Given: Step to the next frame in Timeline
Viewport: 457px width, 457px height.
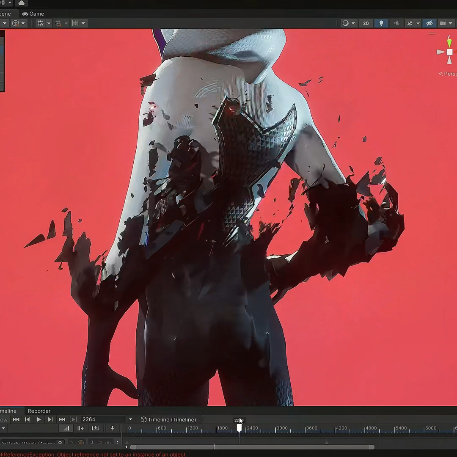Looking at the screenshot, I should 50,419.
